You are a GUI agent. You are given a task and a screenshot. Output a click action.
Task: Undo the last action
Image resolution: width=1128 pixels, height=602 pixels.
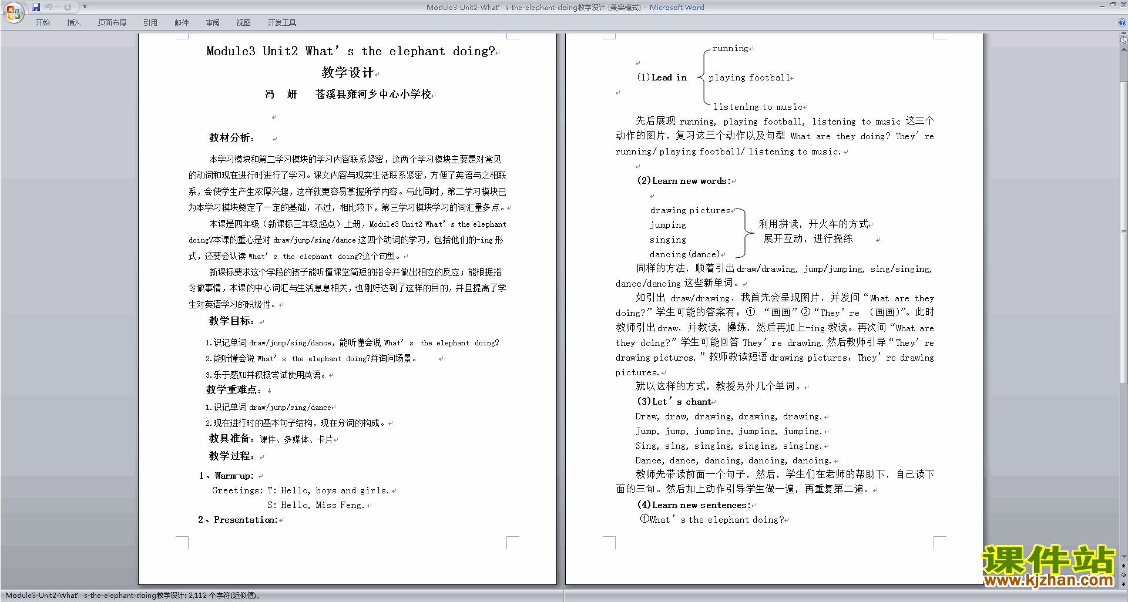48,7
